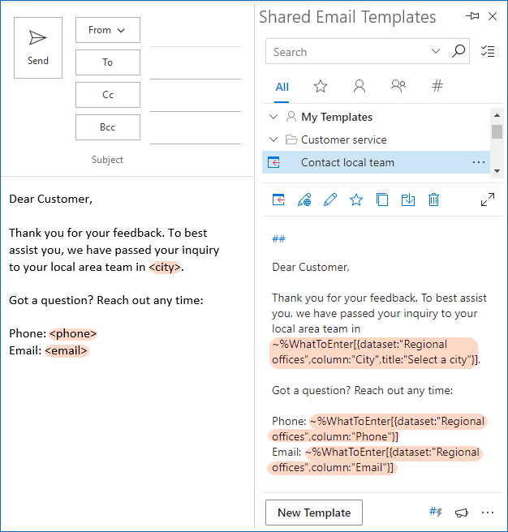The height and width of the screenshot is (532, 508).
Task: Collapse the Customer service folder
Action: (x=273, y=139)
